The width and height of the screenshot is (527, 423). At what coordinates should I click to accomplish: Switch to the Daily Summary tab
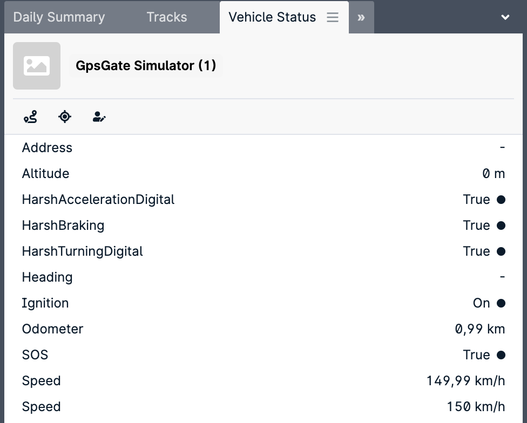[x=59, y=17]
